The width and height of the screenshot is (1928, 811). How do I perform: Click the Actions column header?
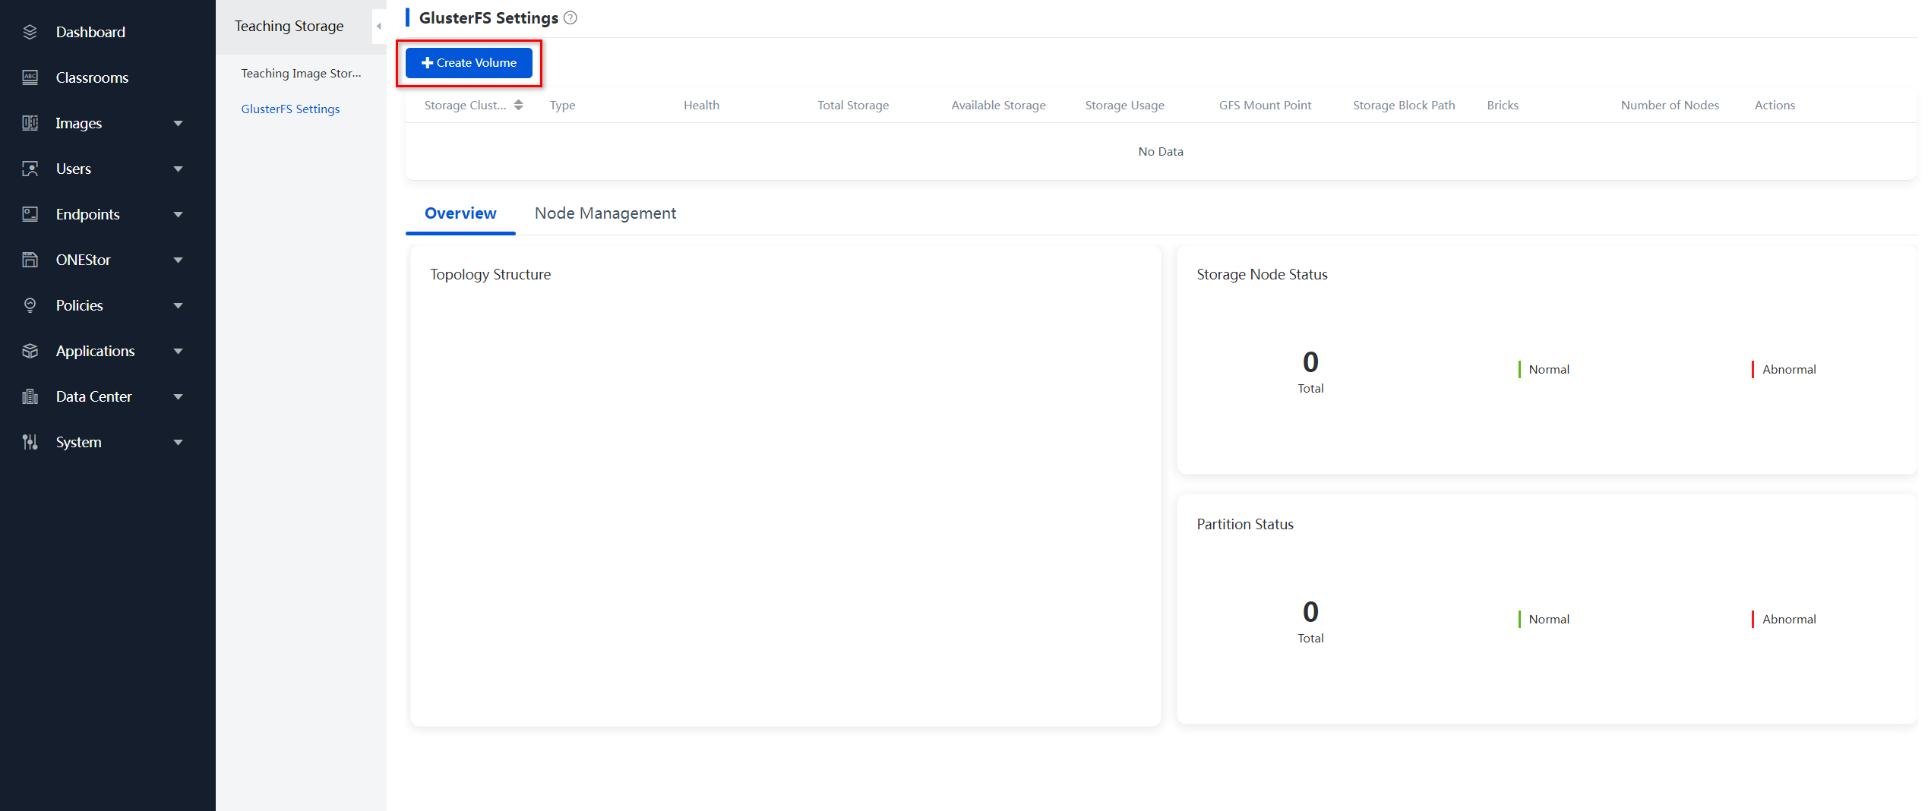(x=1775, y=105)
